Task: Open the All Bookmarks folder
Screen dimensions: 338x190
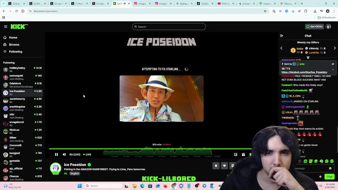Action: pyautogui.click(x=327, y=18)
